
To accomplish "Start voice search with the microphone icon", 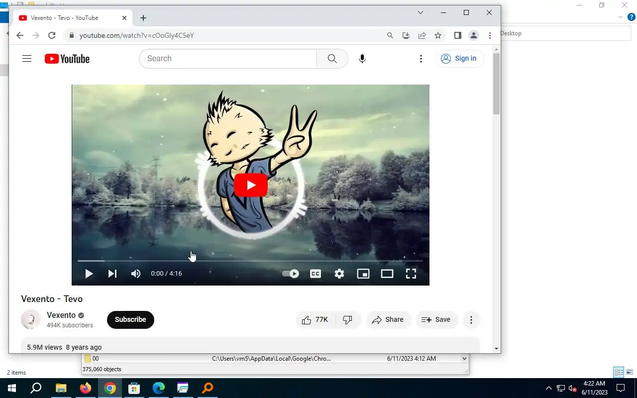I will [x=362, y=59].
